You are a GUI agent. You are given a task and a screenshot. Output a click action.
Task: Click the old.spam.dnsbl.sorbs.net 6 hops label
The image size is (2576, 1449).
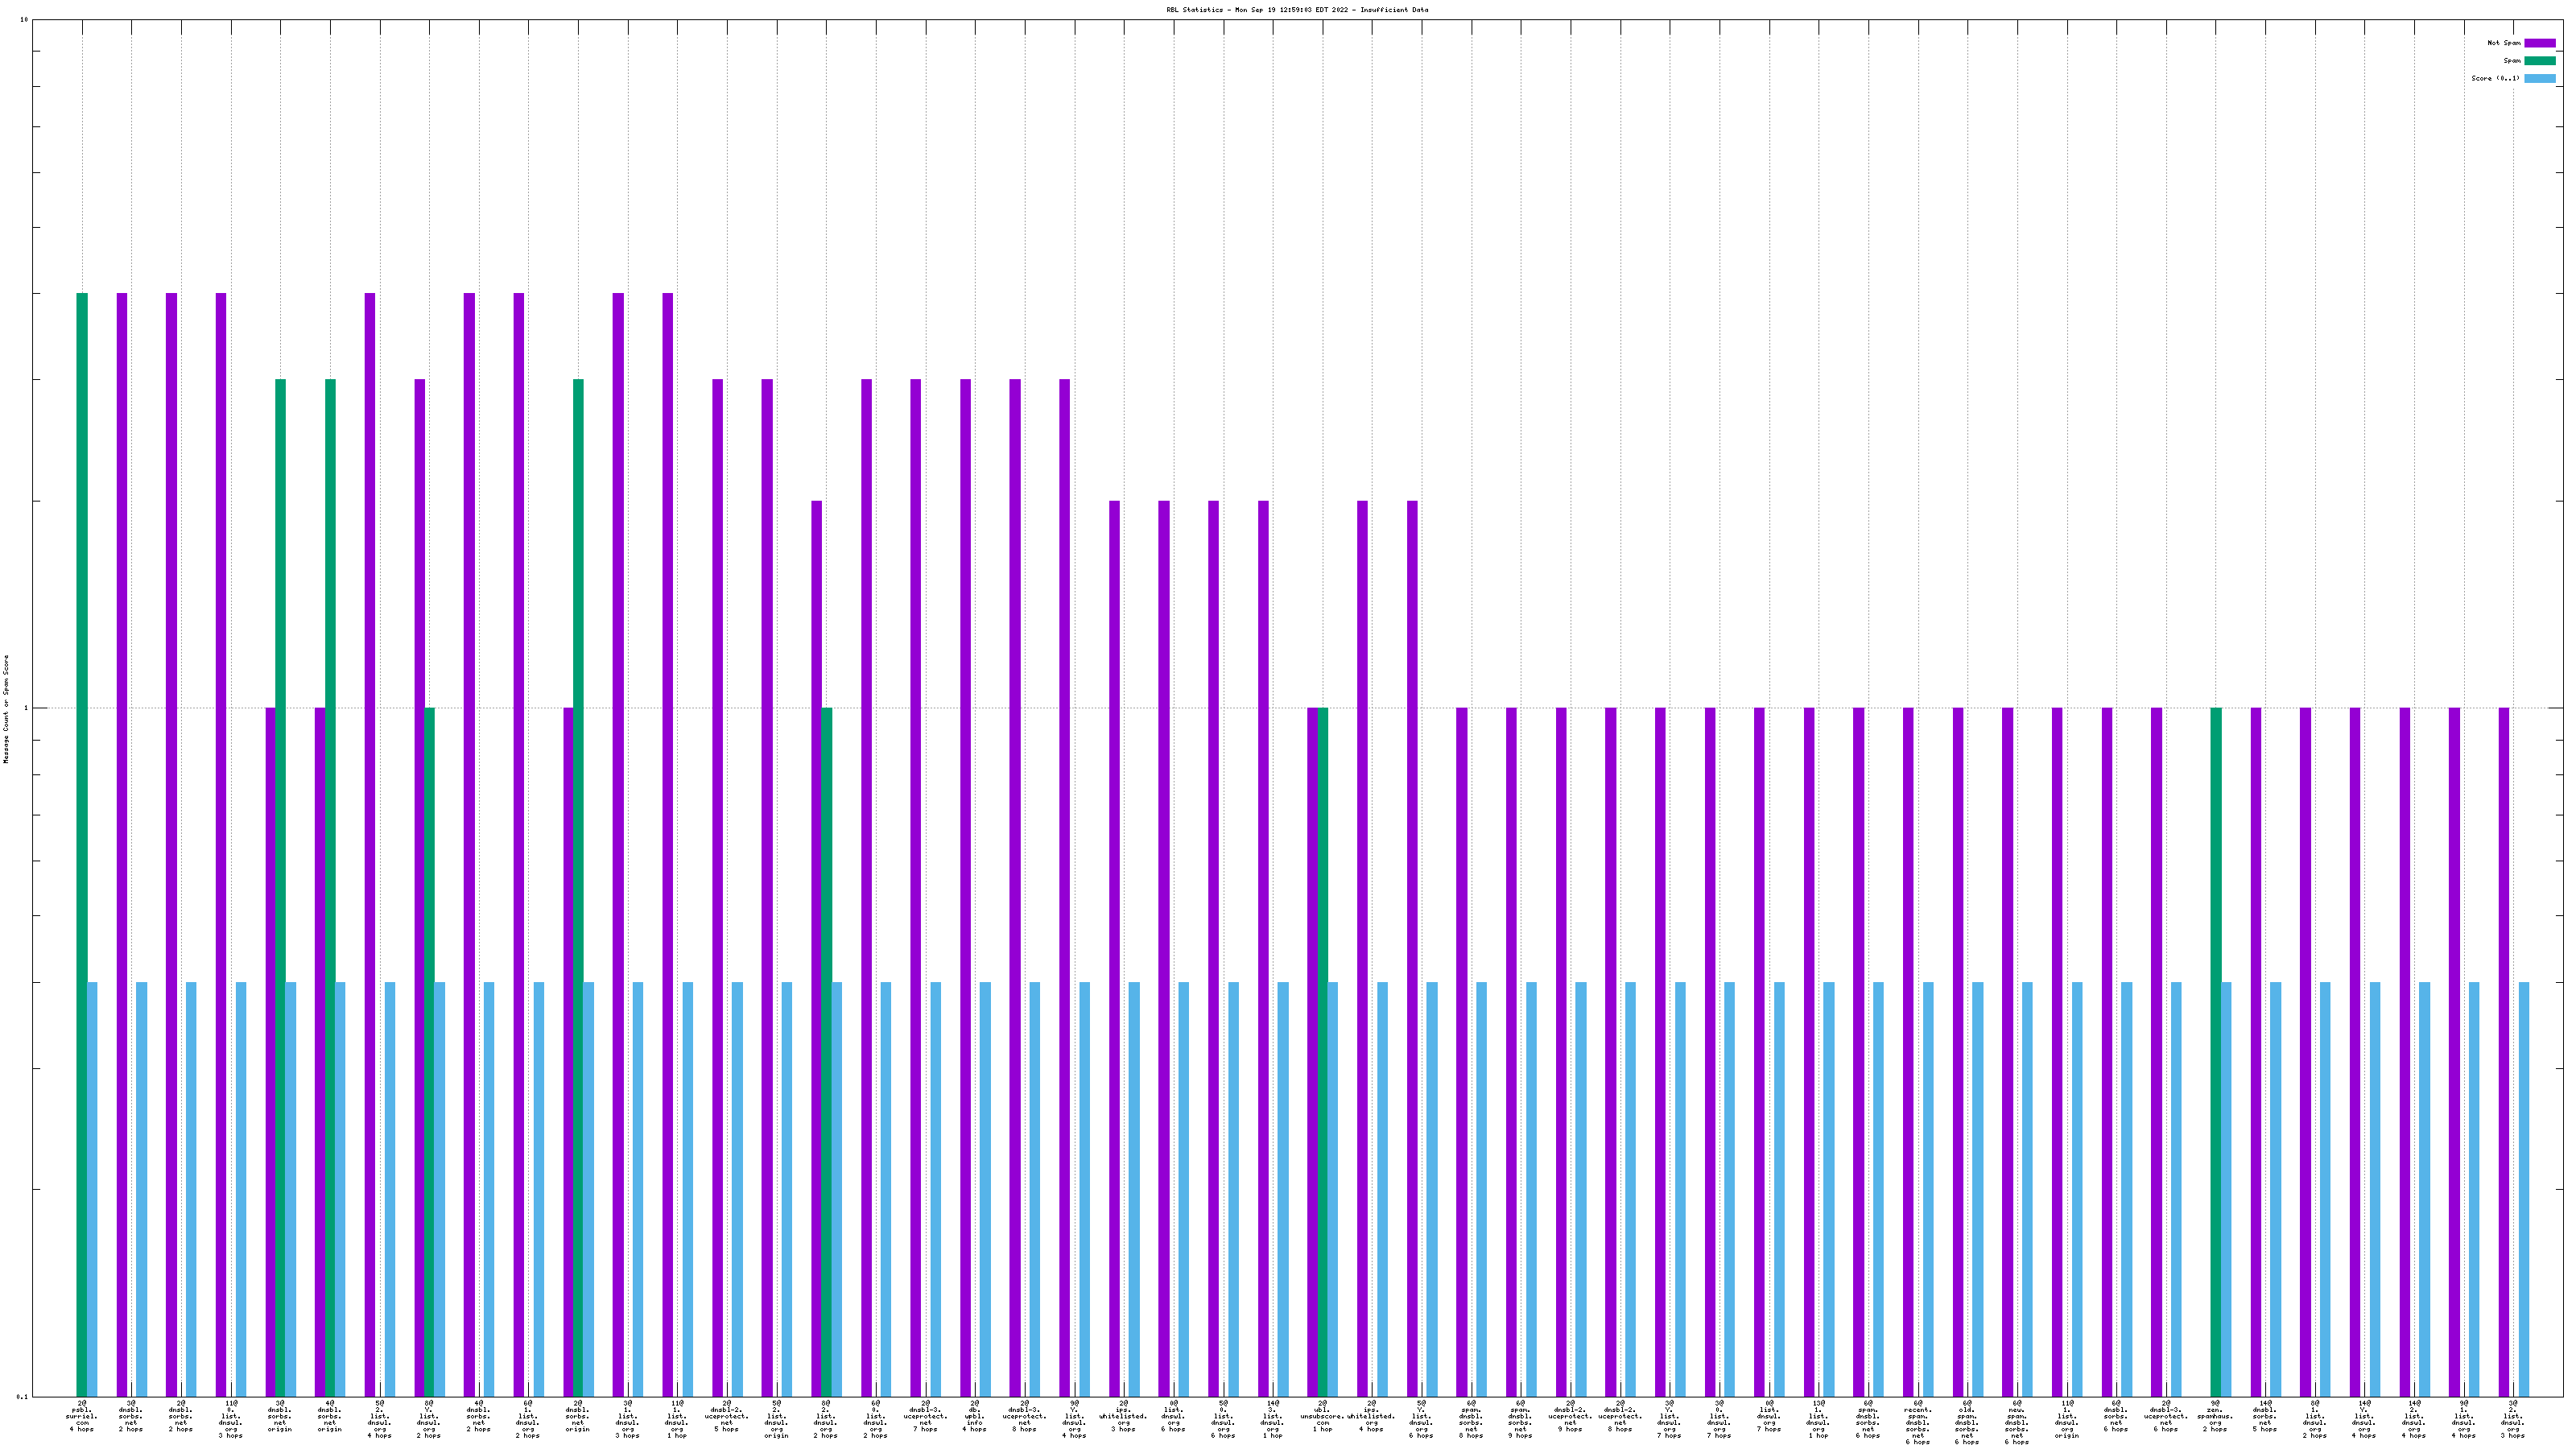1967,1422
